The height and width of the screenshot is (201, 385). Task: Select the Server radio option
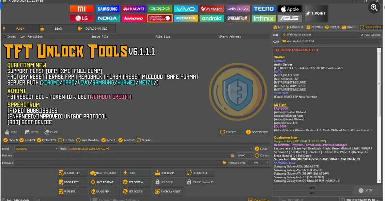(x=261, y=148)
